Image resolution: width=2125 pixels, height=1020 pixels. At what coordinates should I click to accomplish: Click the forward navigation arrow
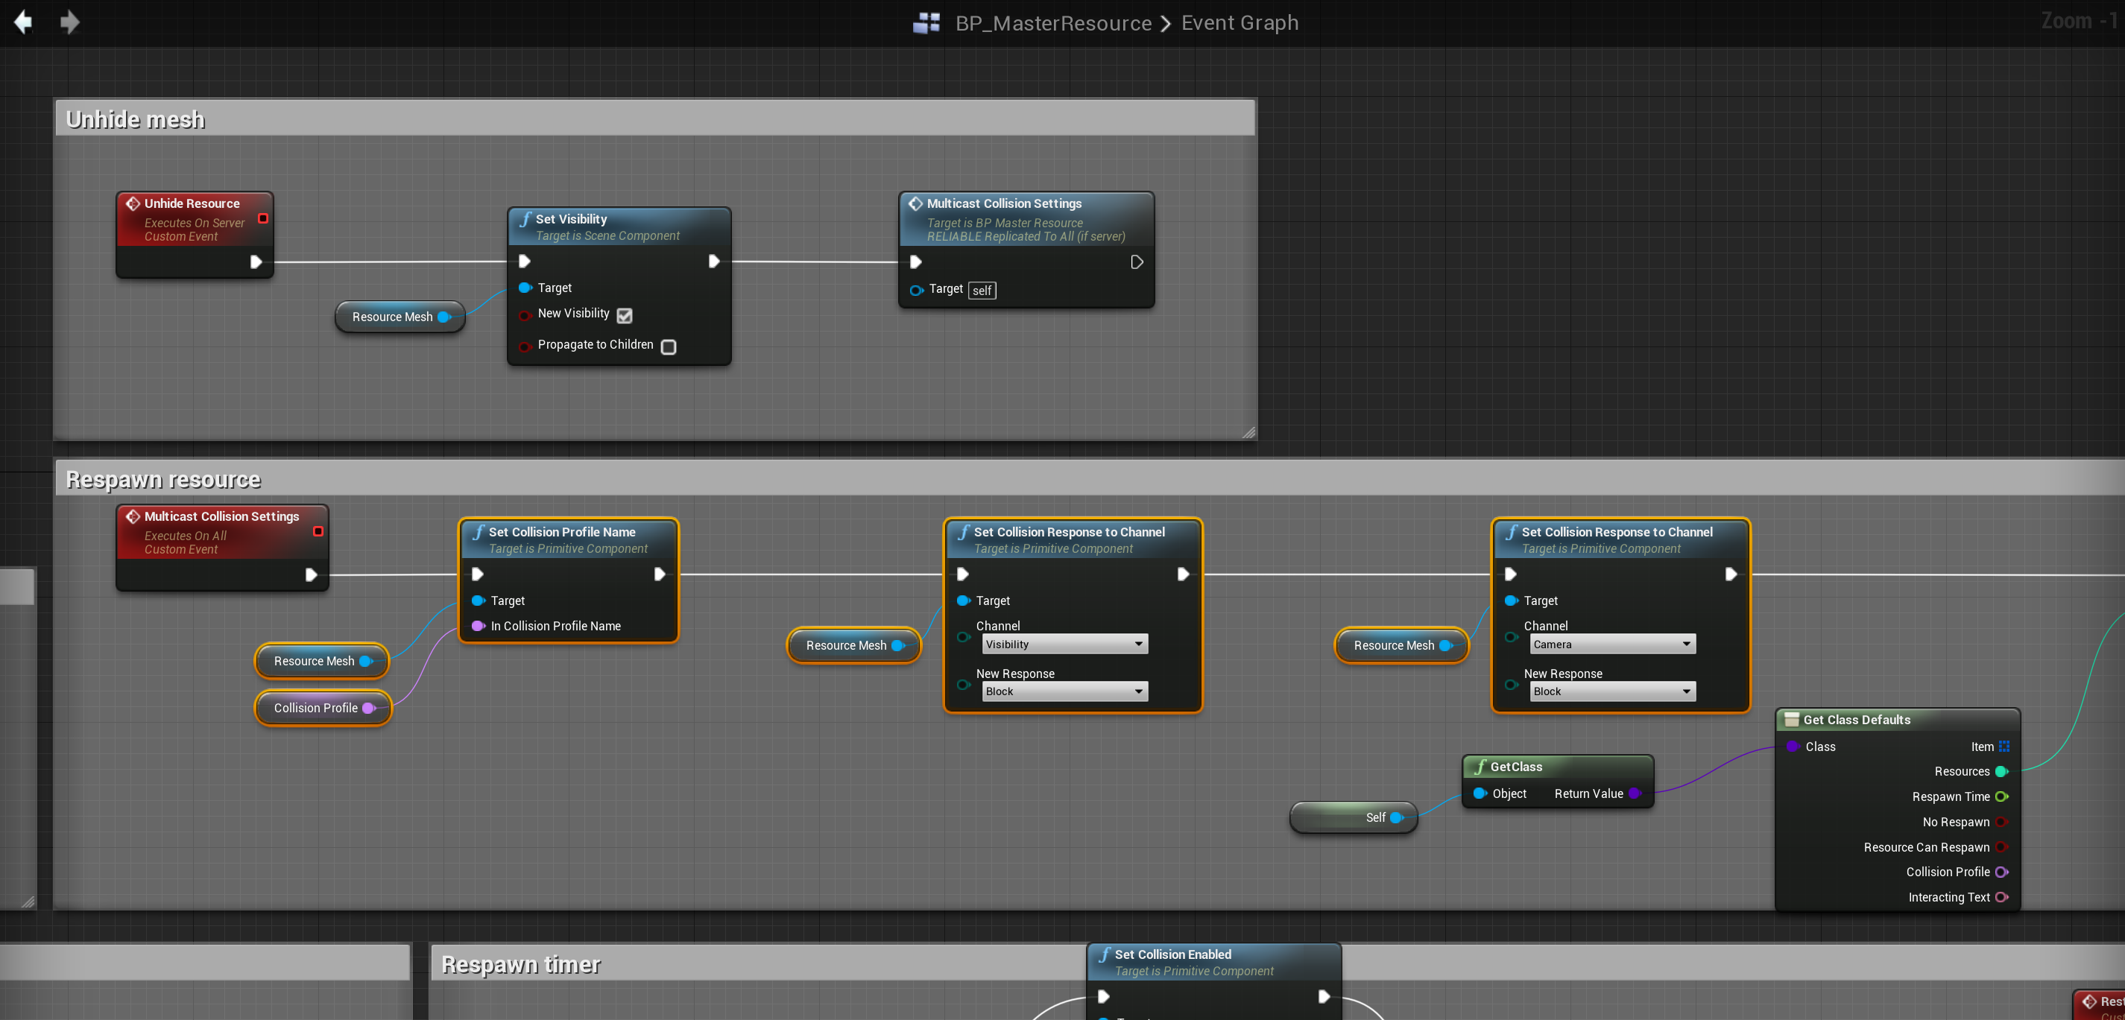pos(70,22)
